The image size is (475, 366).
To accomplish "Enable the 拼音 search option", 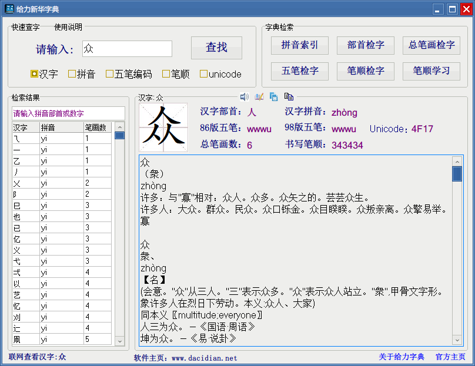I will click(72, 74).
